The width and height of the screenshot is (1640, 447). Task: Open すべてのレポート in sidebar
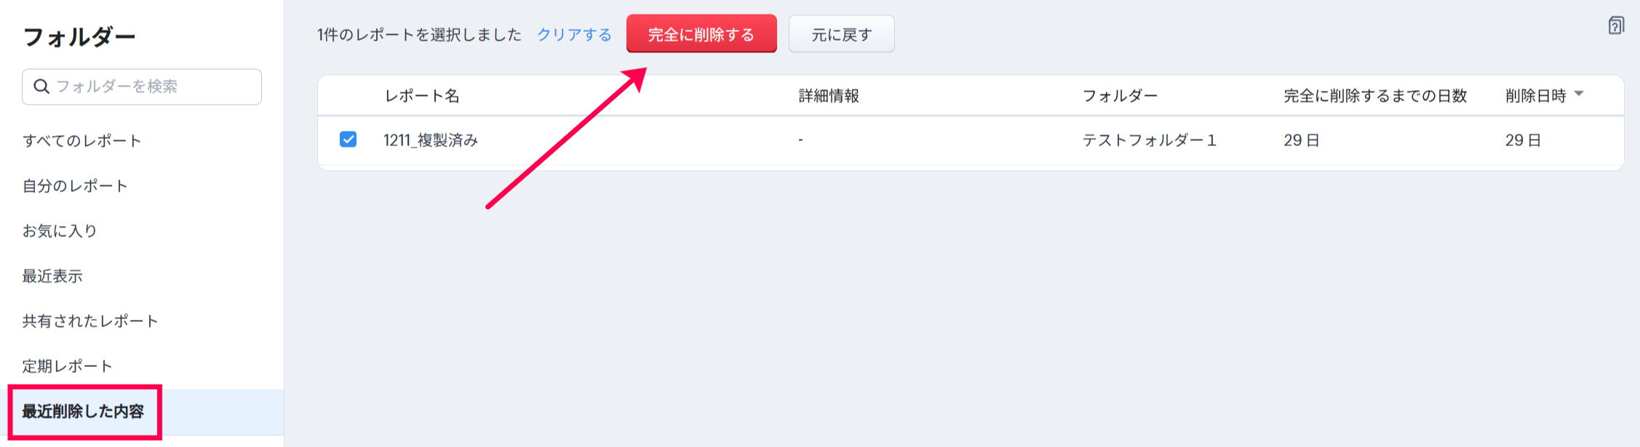coord(82,141)
